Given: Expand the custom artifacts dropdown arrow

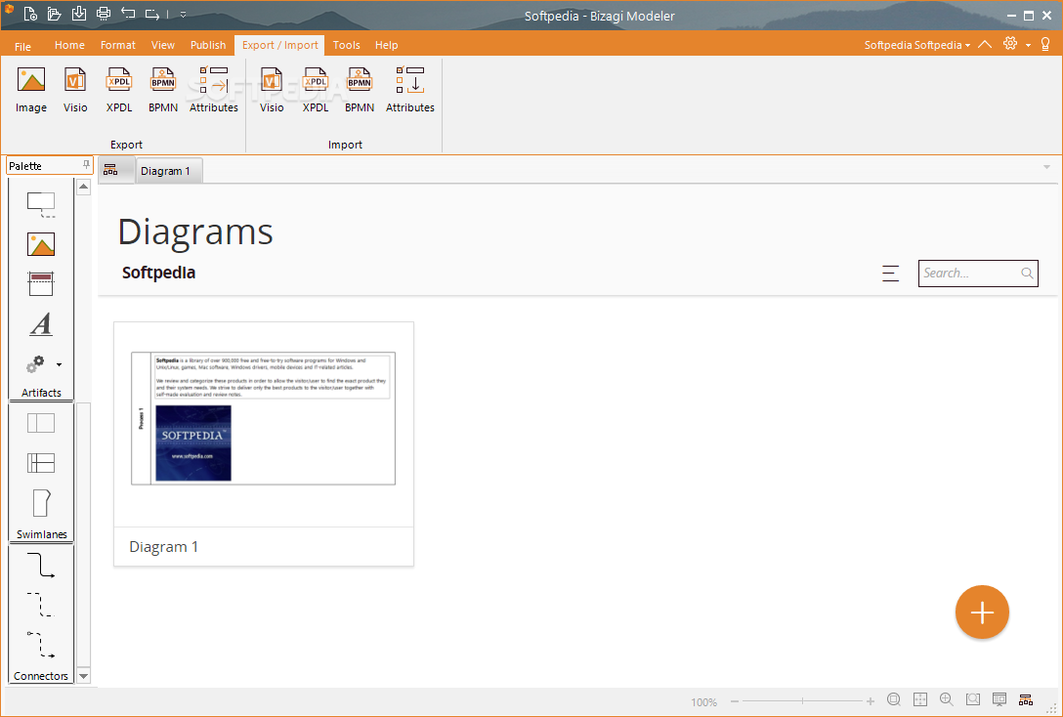Looking at the screenshot, I should (59, 364).
